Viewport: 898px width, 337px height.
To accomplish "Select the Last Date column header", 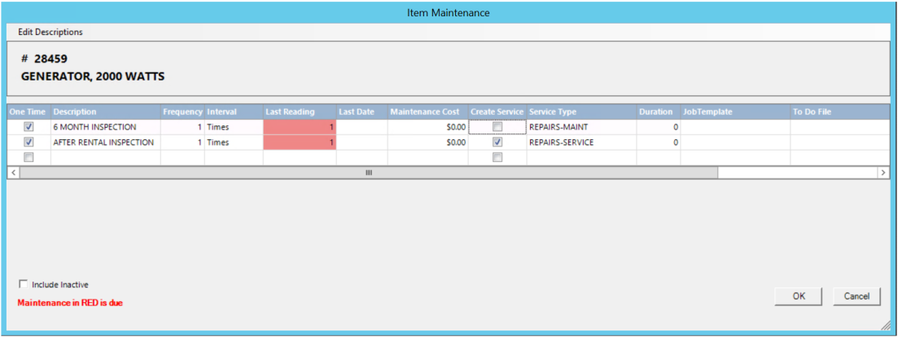I will pyautogui.click(x=362, y=112).
